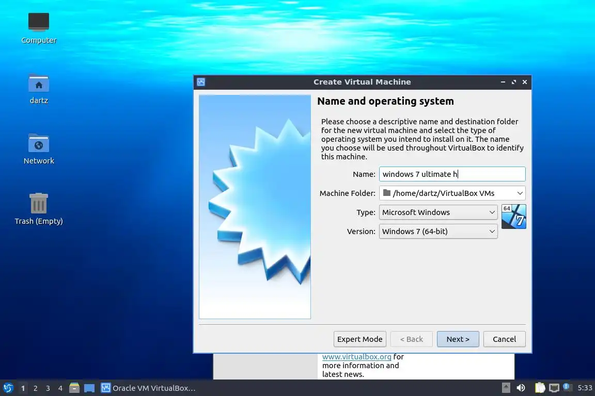Click the Expert Mode button
Image resolution: width=595 pixels, height=396 pixels.
pos(359,339)
